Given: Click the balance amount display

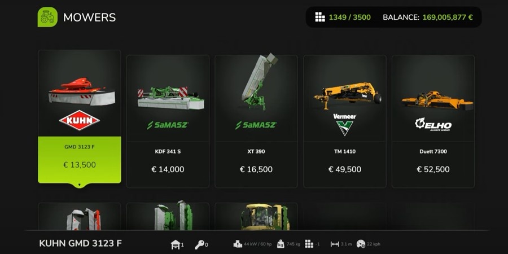Looking at the screenshot, I should pos(448,17).
